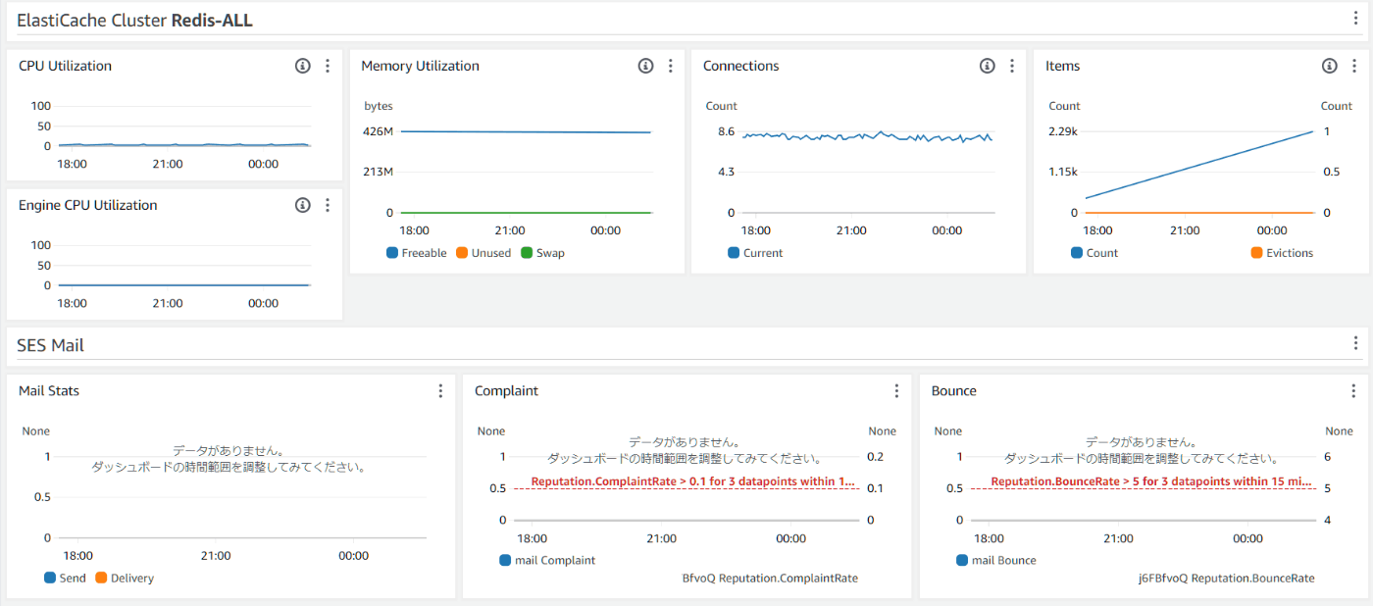Toggle Send series in Mail Stats legend
Image resolution: width=1373 pixels, height=606 pixels.
(65, 579)
